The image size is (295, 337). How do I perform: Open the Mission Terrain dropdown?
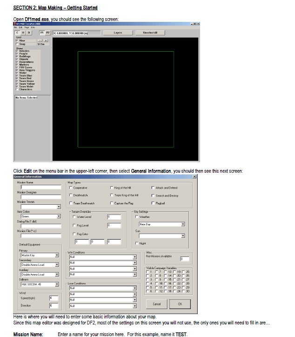click(59, 207)
